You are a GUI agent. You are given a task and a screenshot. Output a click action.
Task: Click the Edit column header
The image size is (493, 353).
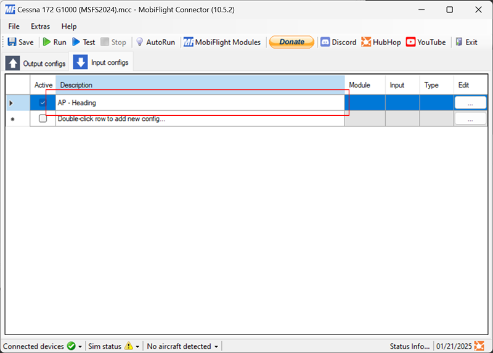pos(471,84)
